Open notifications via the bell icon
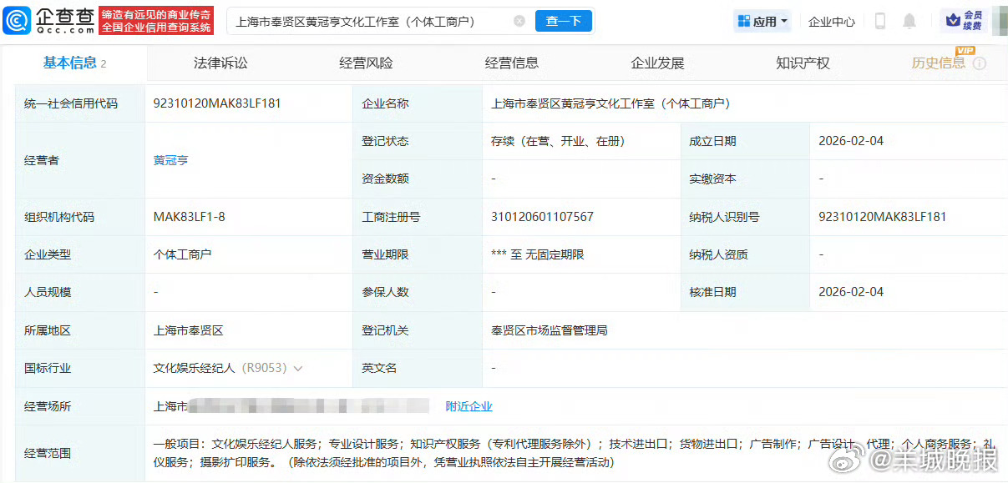Screen dimensions: 1008x483 [x=909, y=19]
